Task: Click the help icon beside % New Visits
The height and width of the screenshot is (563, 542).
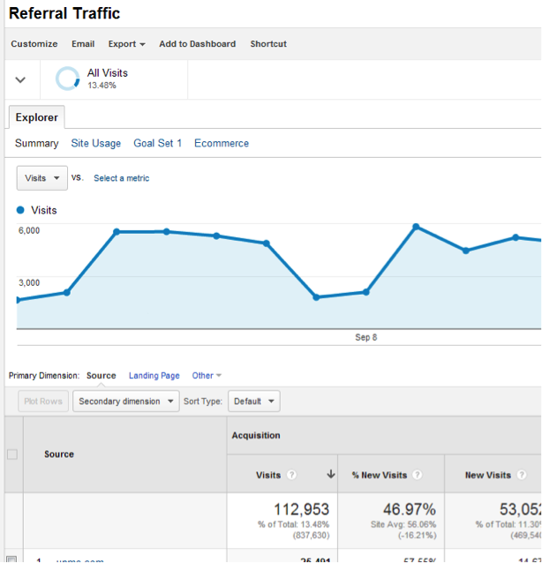Action: [418, 475]
